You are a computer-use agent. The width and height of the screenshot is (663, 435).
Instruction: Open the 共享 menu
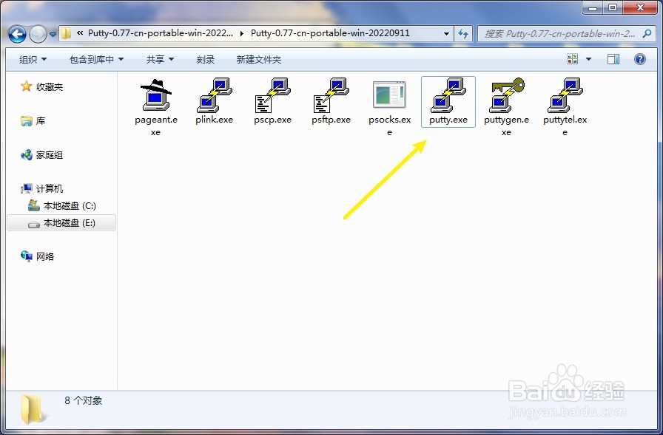[160, 60]
